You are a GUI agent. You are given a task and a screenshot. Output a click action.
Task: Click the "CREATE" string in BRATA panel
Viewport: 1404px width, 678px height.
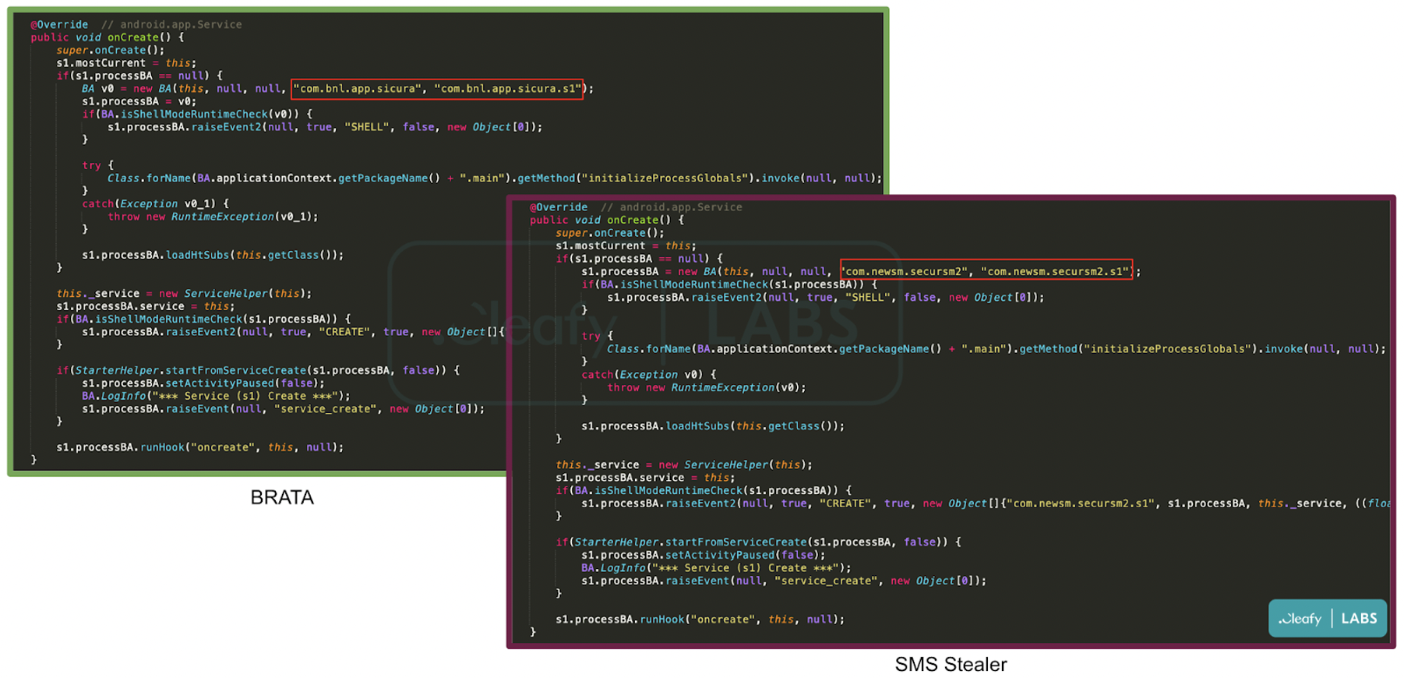tap(344, 332)
